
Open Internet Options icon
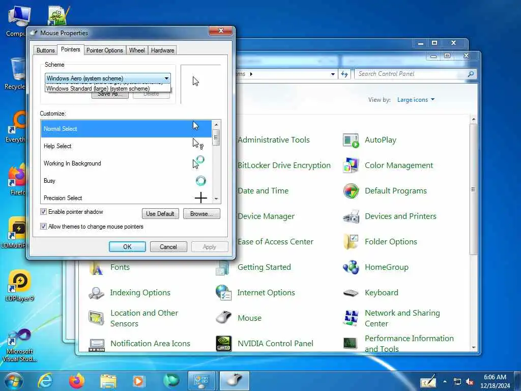pyautogui.click(x=223, y=293)
